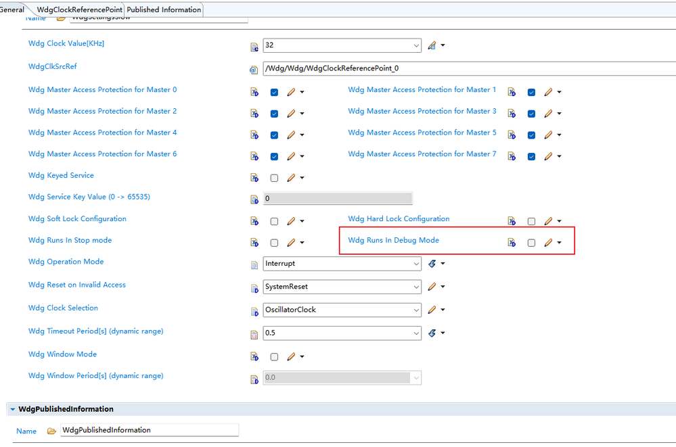Enable Wdg Window Mode checkbox

[x=274, y=357]
